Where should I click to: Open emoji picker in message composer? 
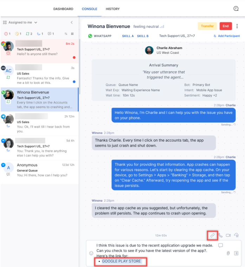coord(91,253)
